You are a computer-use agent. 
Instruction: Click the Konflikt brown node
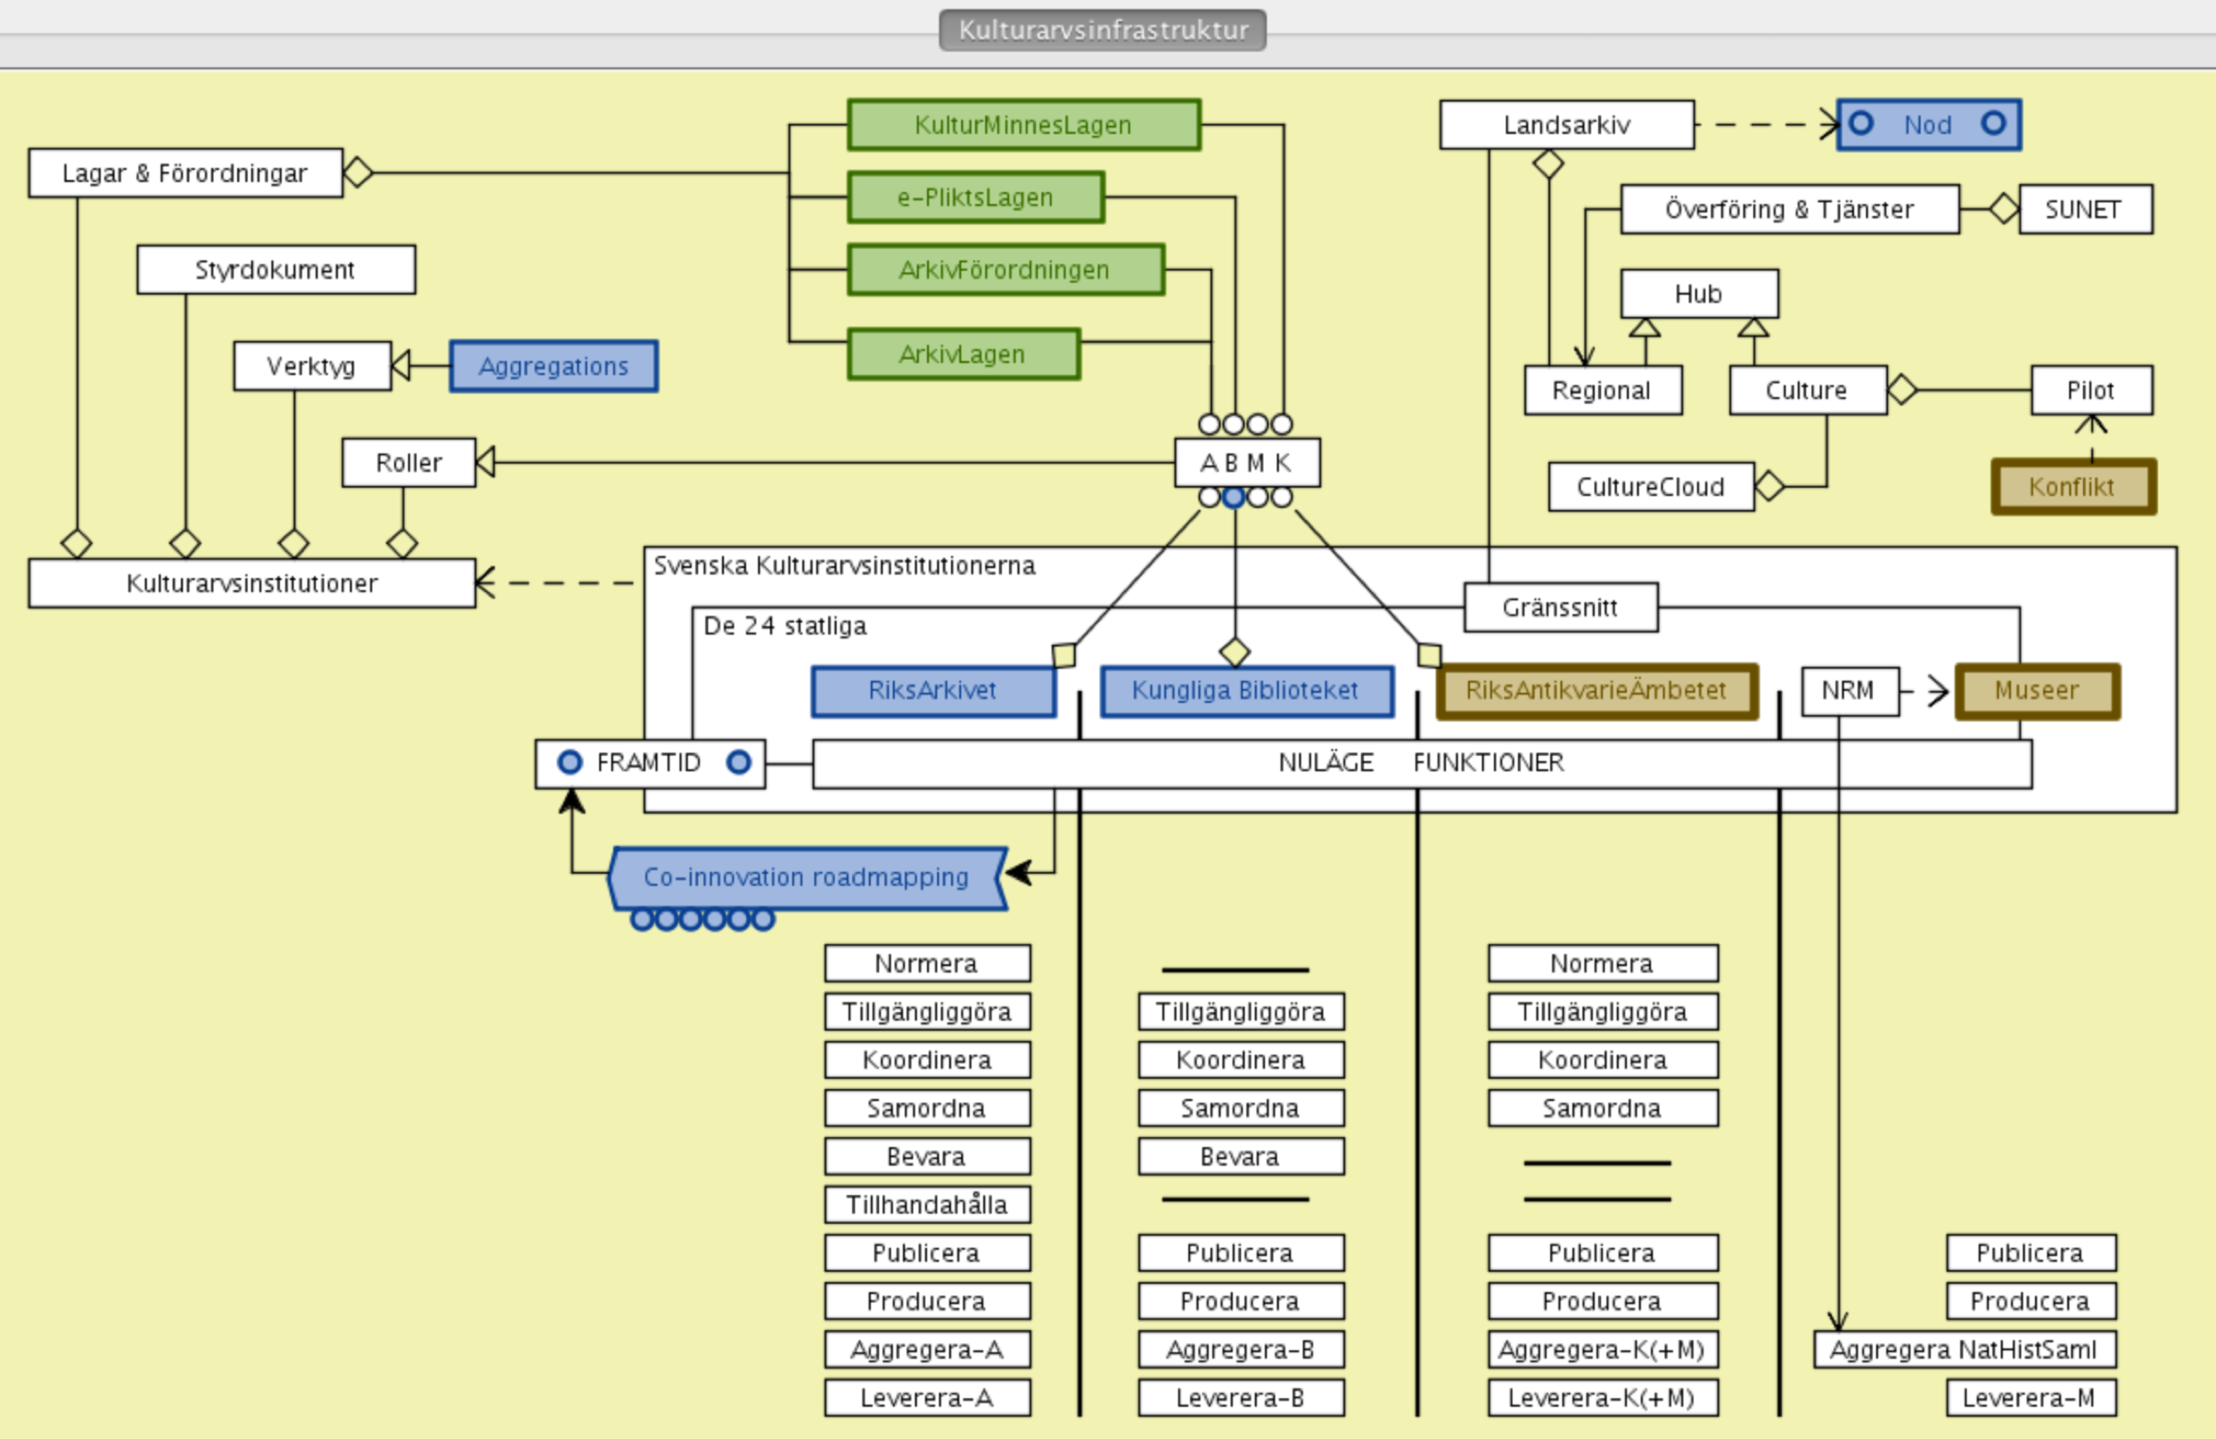pos(2073,486)
